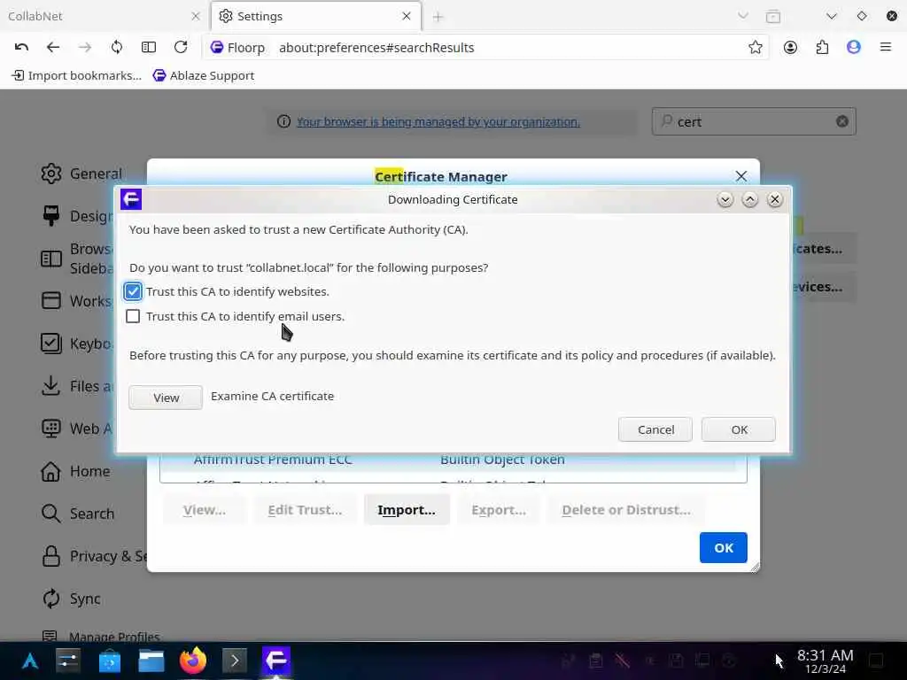Click the undo closed tab icon

tap(21, 47)
